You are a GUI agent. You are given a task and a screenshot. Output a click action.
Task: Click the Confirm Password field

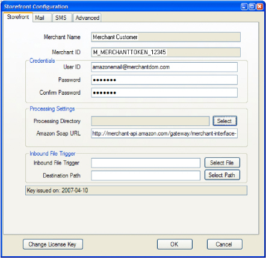tap(164, 93)
